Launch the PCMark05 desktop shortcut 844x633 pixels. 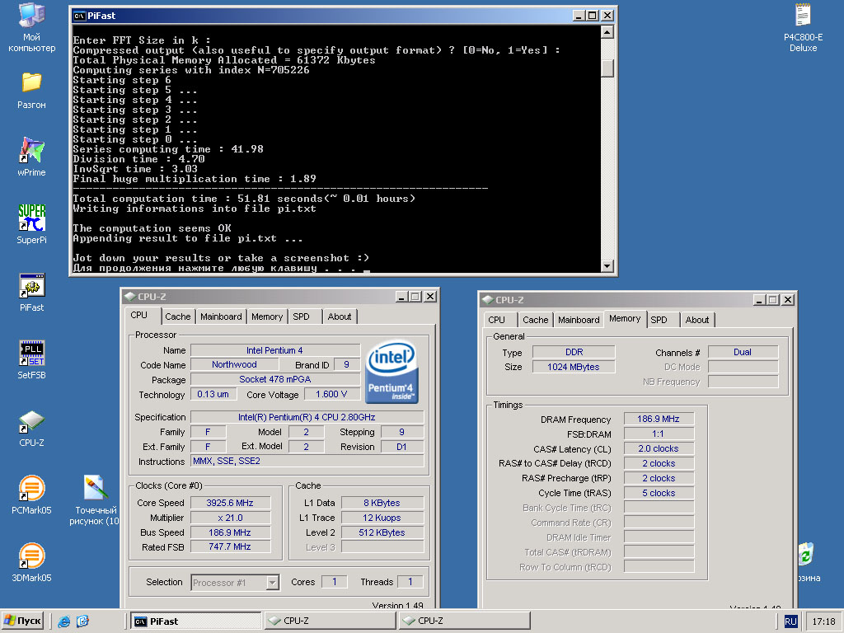(31, 488)
